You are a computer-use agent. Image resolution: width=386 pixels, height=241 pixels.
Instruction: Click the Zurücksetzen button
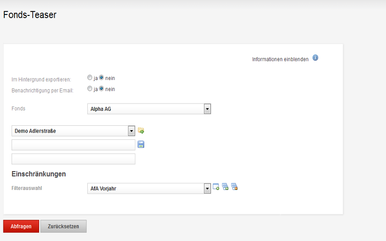coord(64,226)
